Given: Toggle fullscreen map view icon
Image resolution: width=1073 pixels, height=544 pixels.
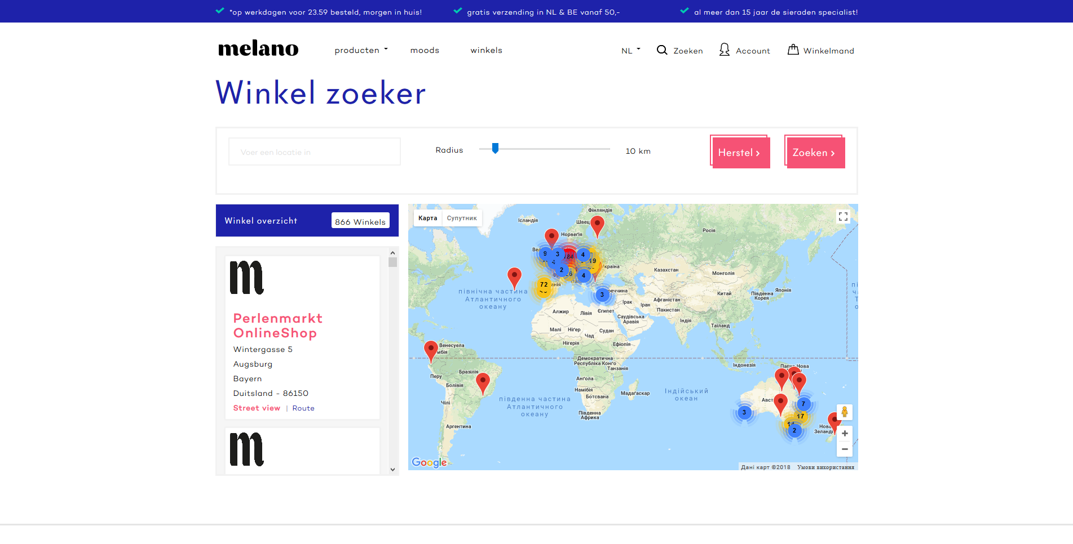Looking at the screenshot, I should 843,216.
